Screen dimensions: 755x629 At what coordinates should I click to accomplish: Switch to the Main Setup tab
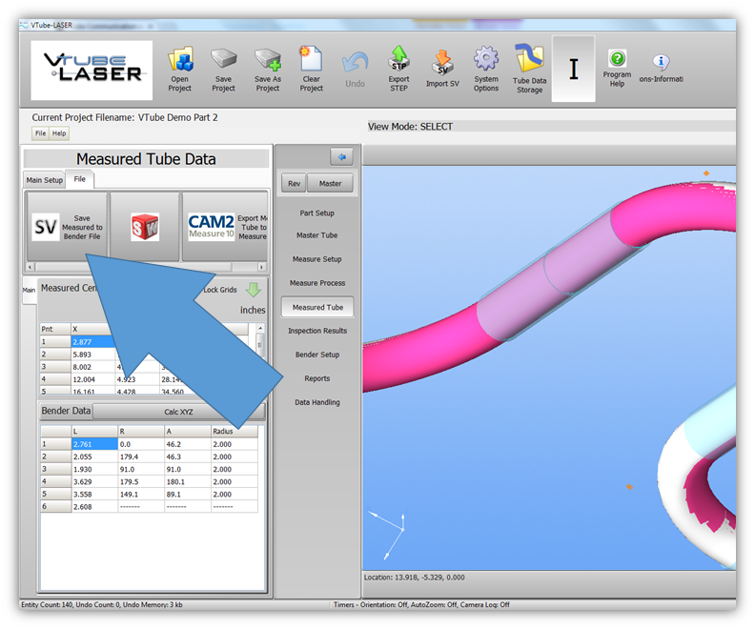(44, 180)
